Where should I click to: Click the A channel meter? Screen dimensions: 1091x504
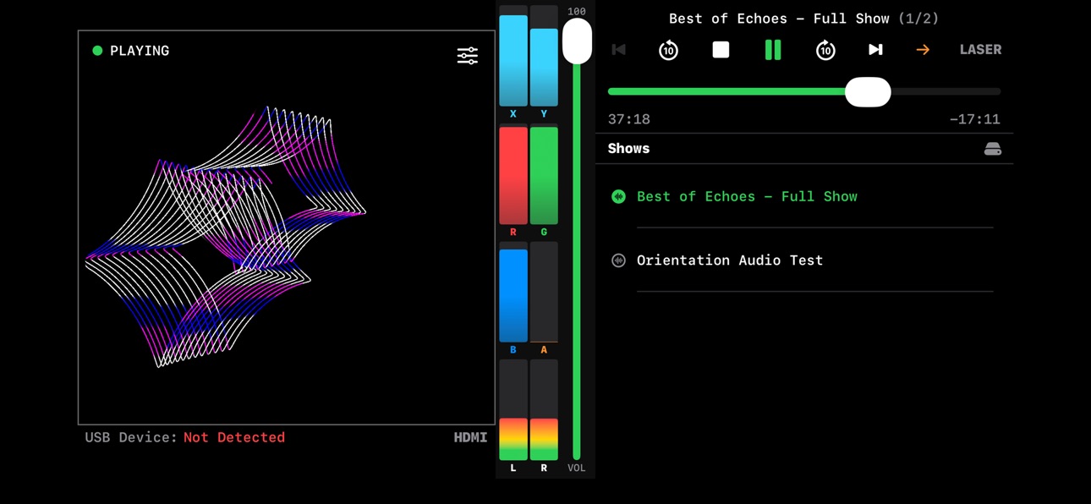pyautogui.click(x=544, y=293)
